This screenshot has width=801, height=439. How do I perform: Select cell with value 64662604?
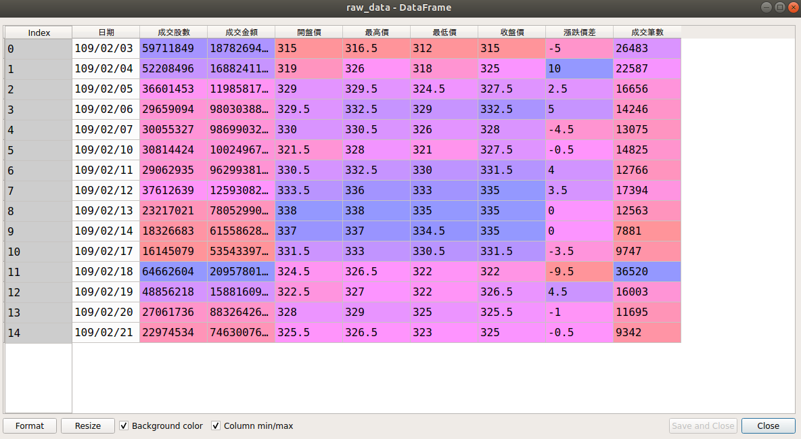coord(174,272)
